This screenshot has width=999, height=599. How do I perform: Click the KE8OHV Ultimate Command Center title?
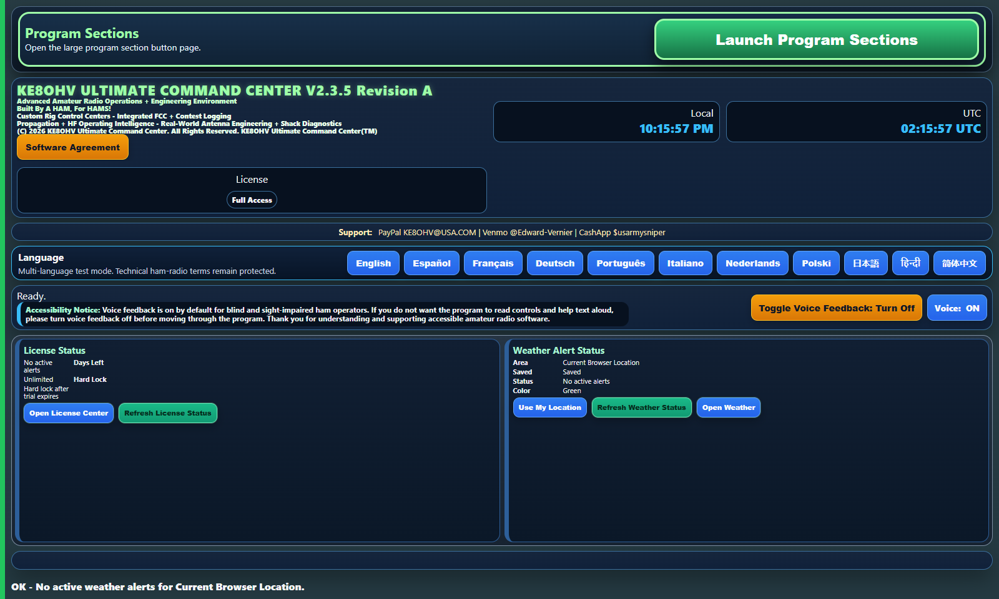click(x=225, y=90)
